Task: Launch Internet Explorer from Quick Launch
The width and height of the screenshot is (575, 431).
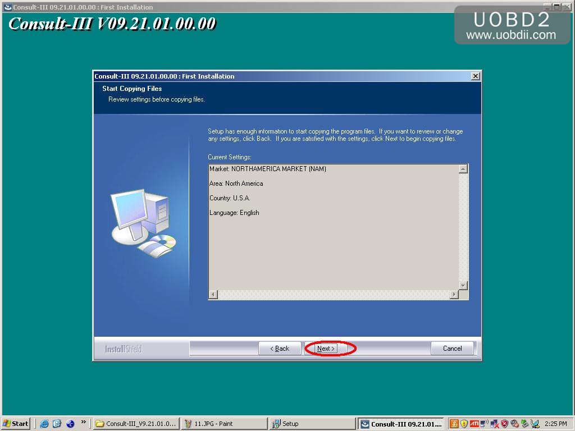Action: click(44, 423)
